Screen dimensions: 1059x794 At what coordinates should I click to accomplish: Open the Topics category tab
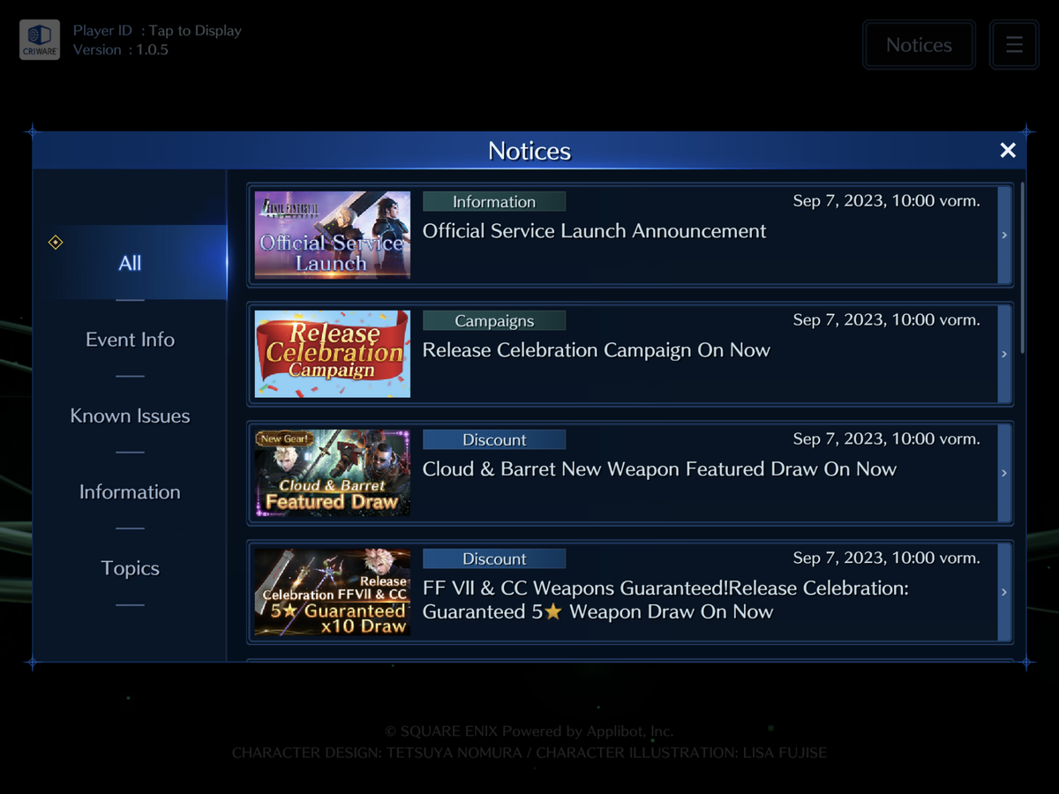click(130, 568)
